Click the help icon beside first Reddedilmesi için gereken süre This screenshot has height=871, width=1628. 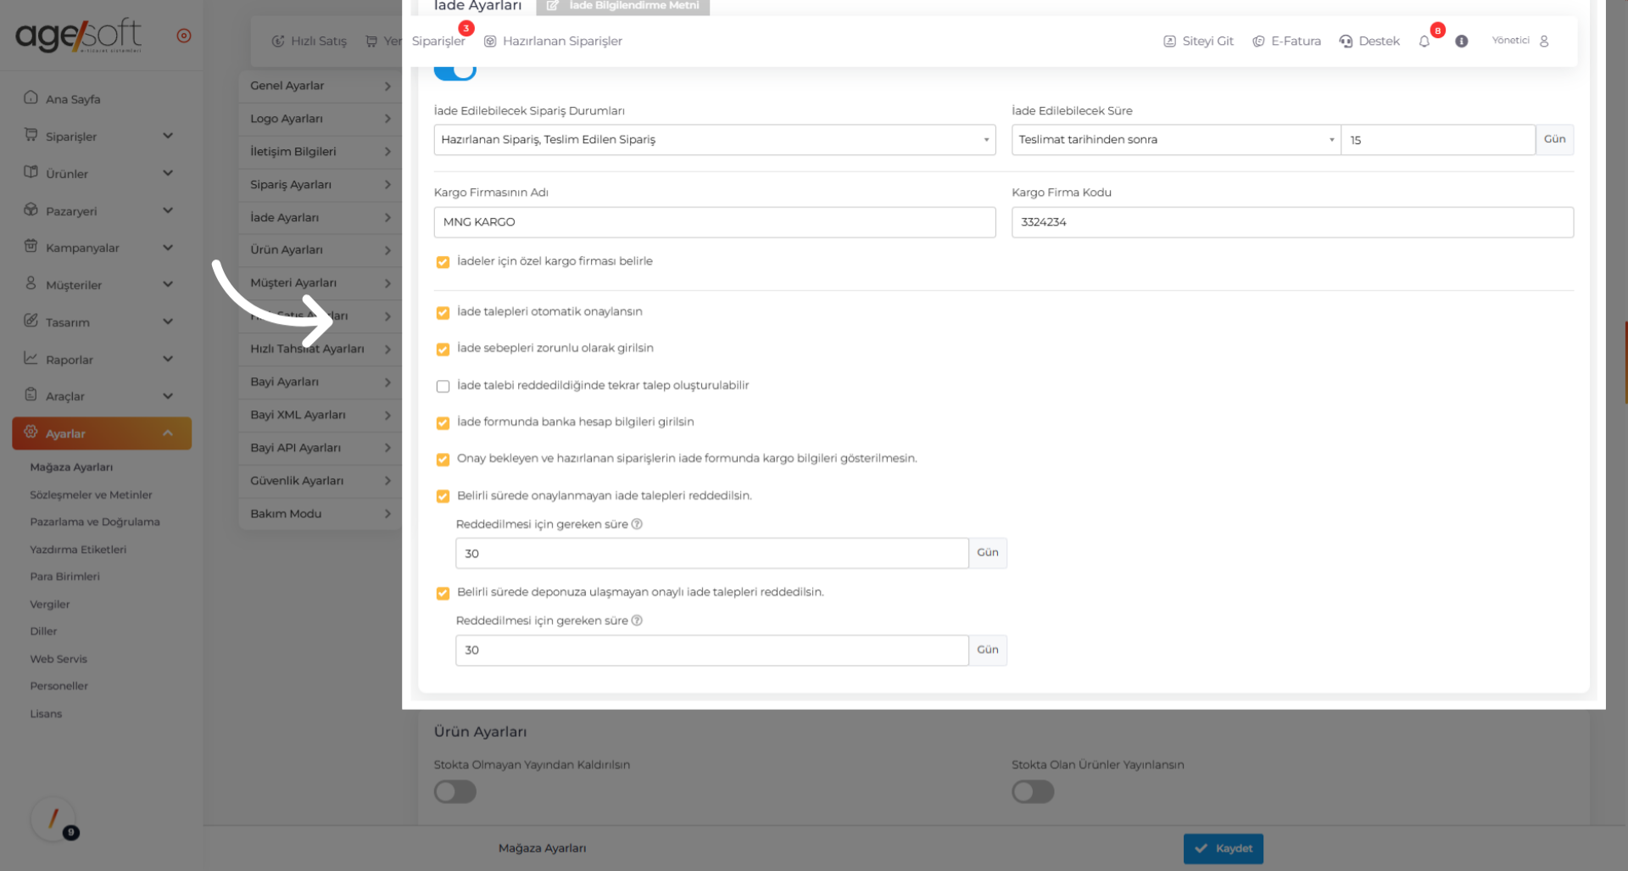(x=637, y=524)
